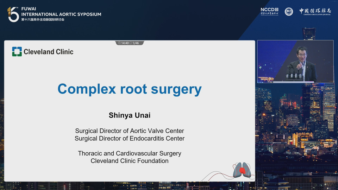Click the Cleveland Clinic wordmark text

49,52
